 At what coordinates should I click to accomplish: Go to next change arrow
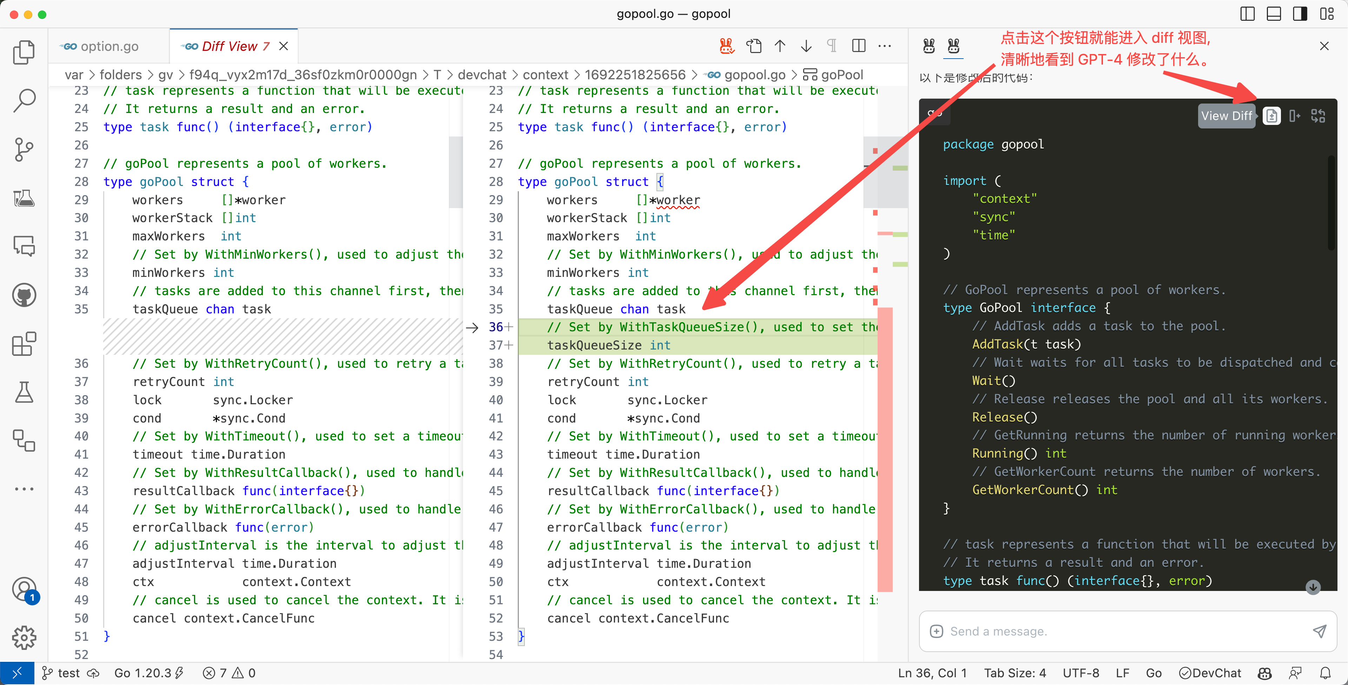806,46
